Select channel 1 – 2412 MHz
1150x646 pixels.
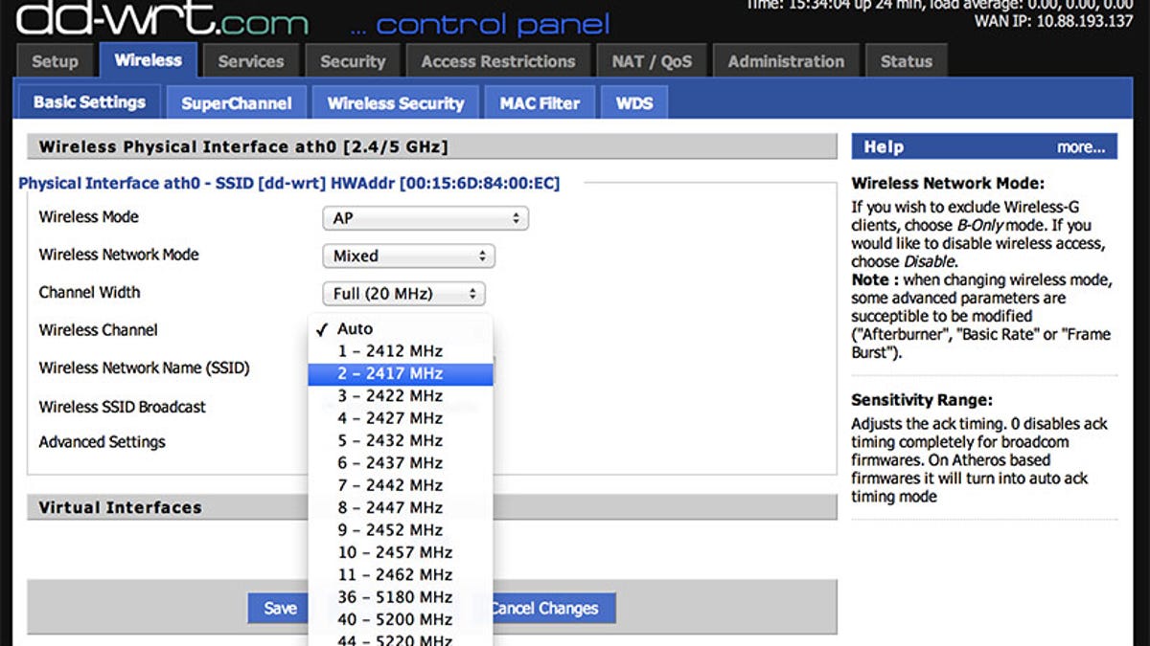tap(401, 351)
